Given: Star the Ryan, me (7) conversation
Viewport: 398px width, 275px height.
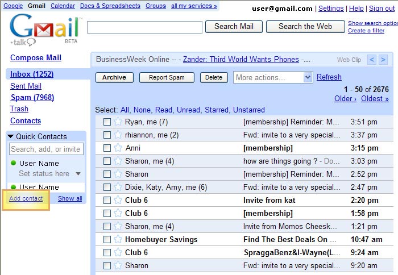Looking at the screenshot, I should point(118,122).
